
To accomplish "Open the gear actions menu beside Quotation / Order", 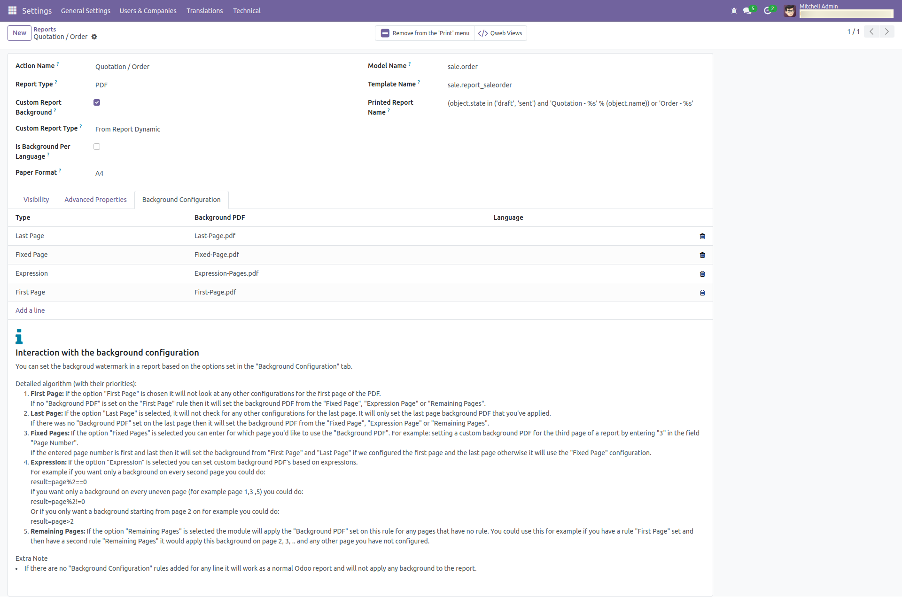I will [94, 37].
